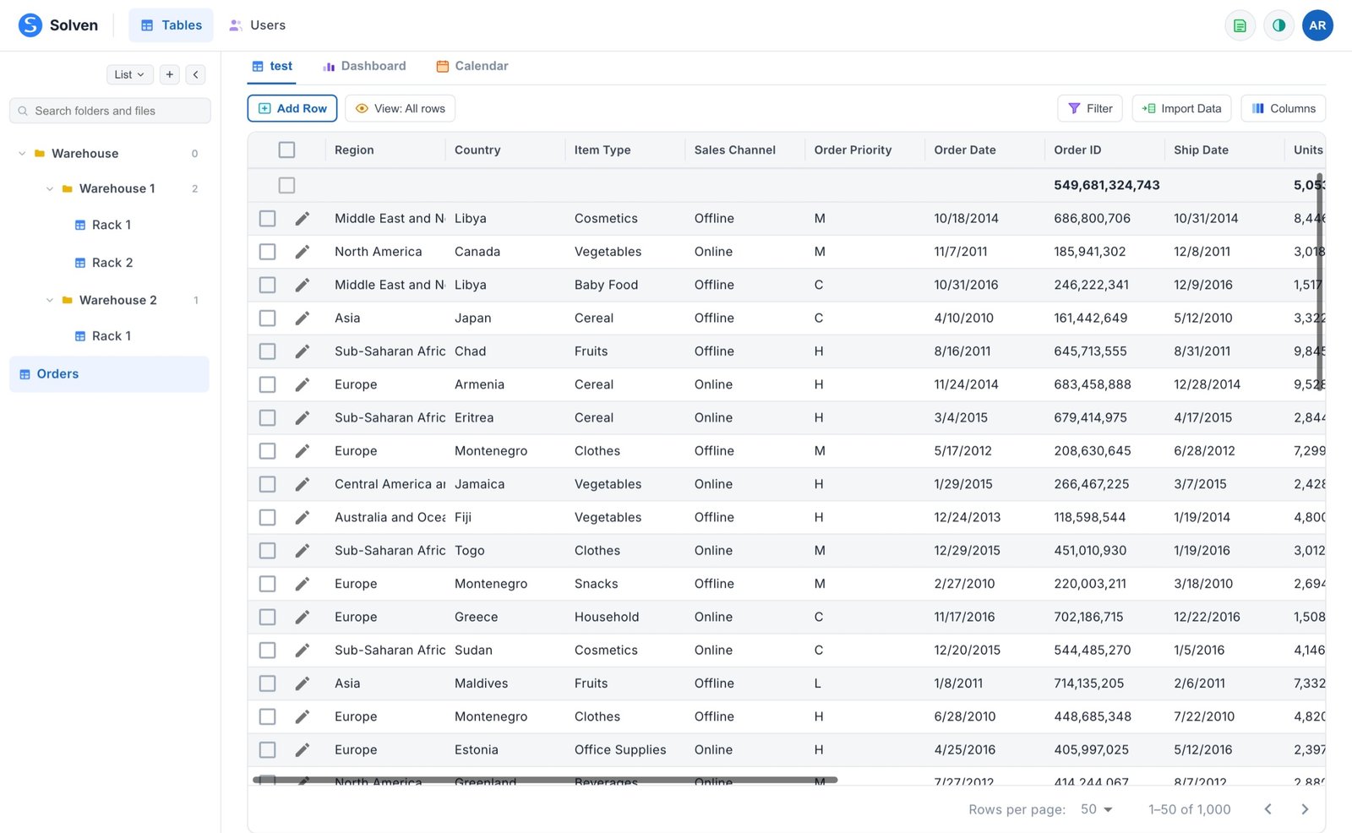Open the Rows per page dropdown
Screen dimensions: 1352x833
(1097, 809)
